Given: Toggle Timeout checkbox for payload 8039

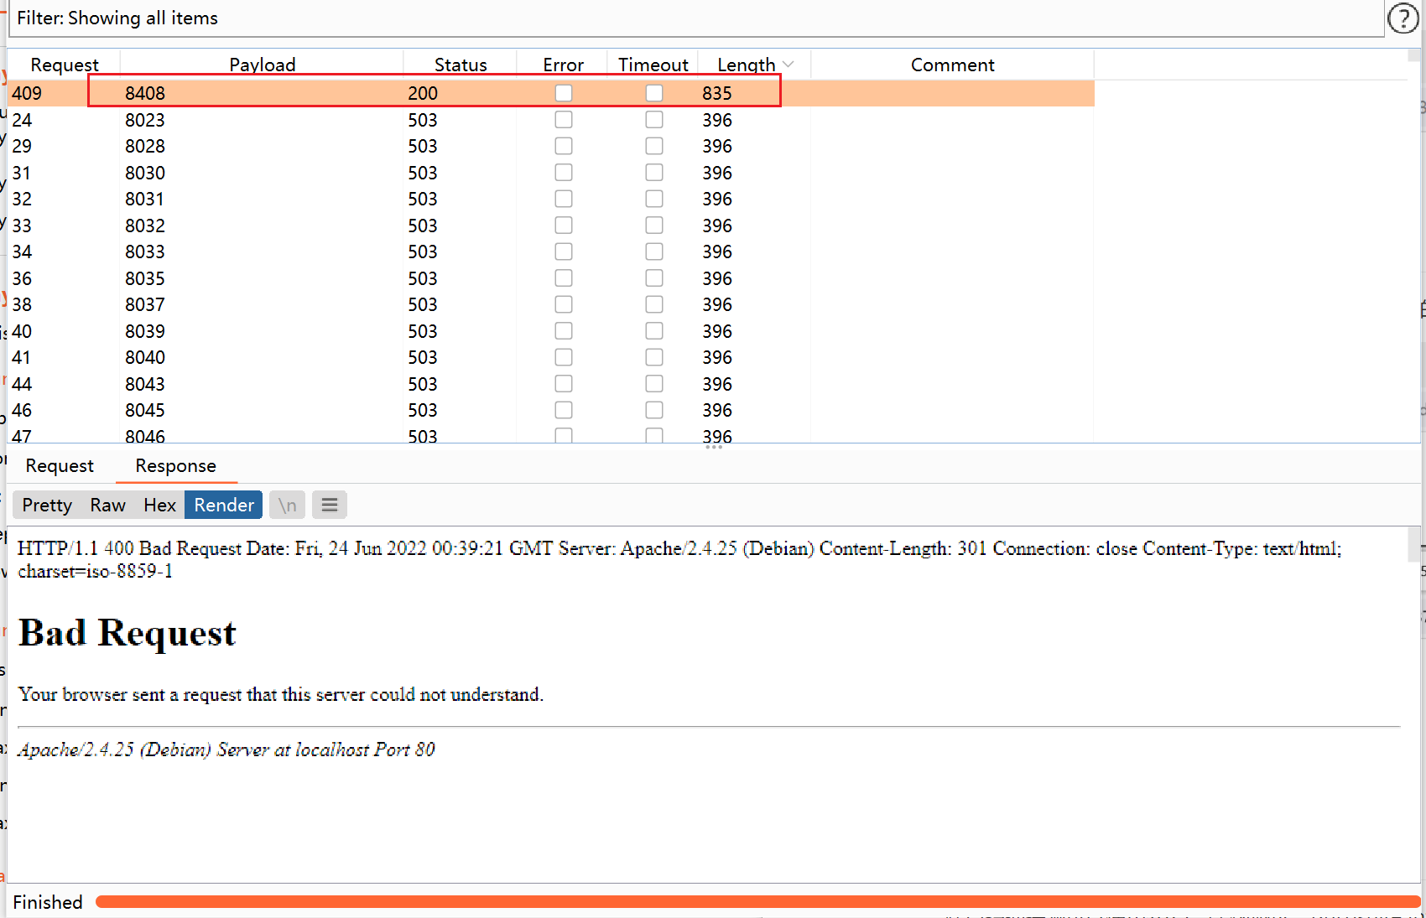Looking at the screenshot, I should point(654,331).
